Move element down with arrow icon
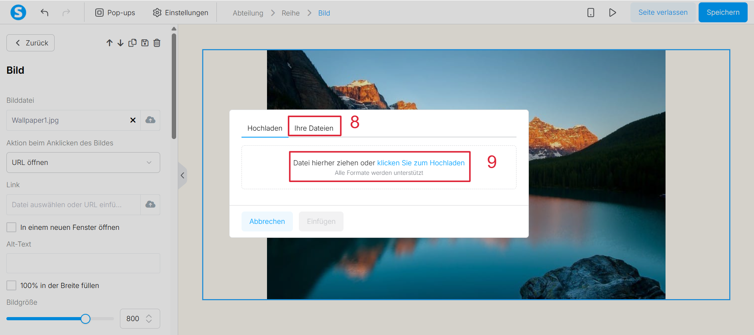 120,43
